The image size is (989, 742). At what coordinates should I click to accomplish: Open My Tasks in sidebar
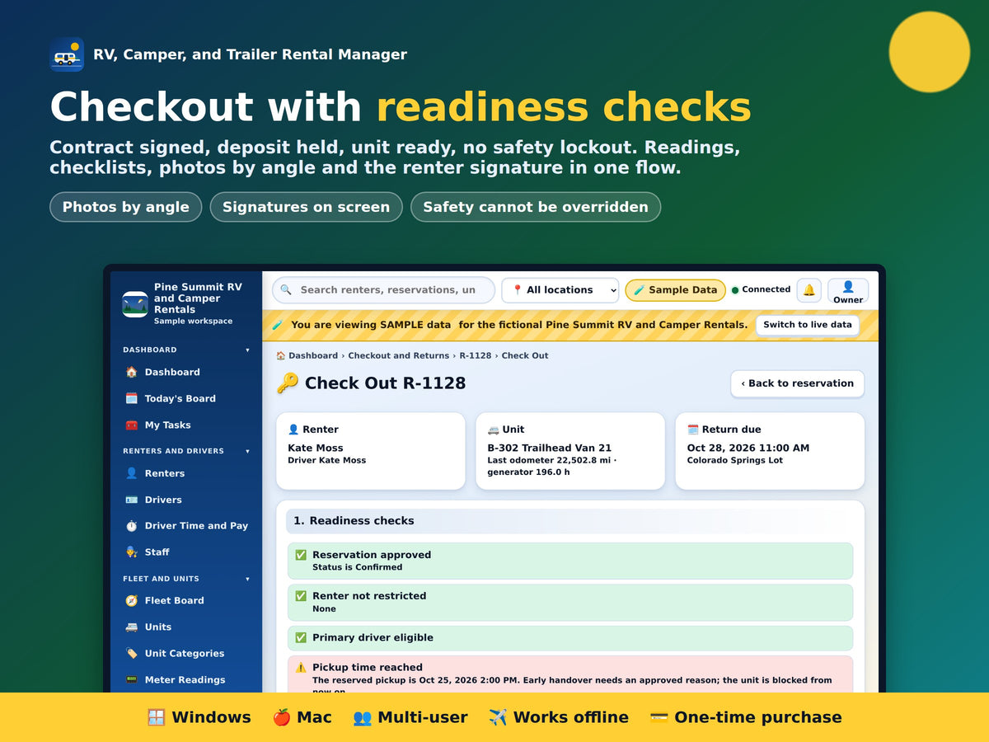186,425
